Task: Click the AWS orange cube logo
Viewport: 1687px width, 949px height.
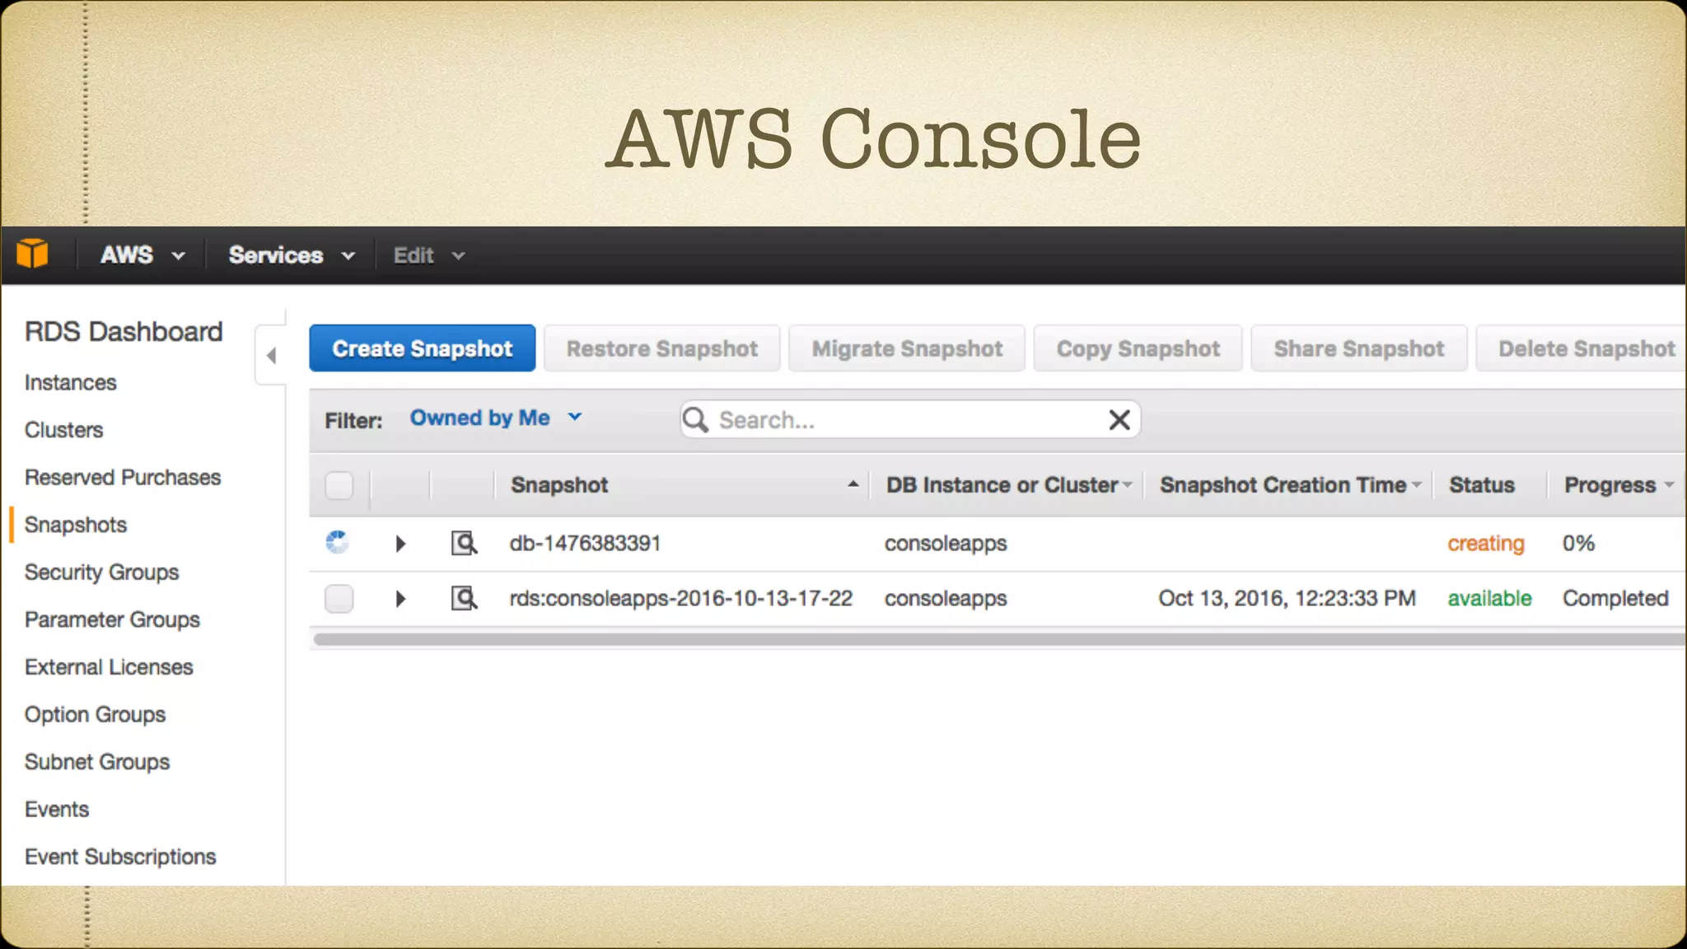Action: tap(32, 255)
